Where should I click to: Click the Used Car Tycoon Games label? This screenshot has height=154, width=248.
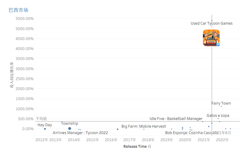click(211, 23)
